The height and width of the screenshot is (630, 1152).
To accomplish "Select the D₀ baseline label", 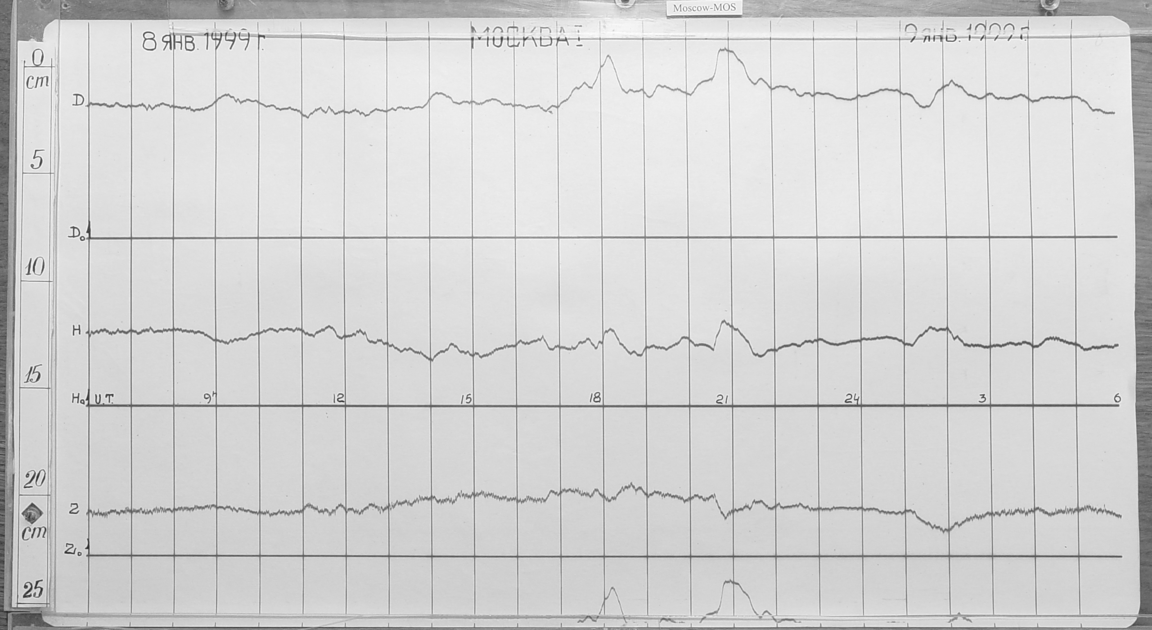I will point(75,235).
